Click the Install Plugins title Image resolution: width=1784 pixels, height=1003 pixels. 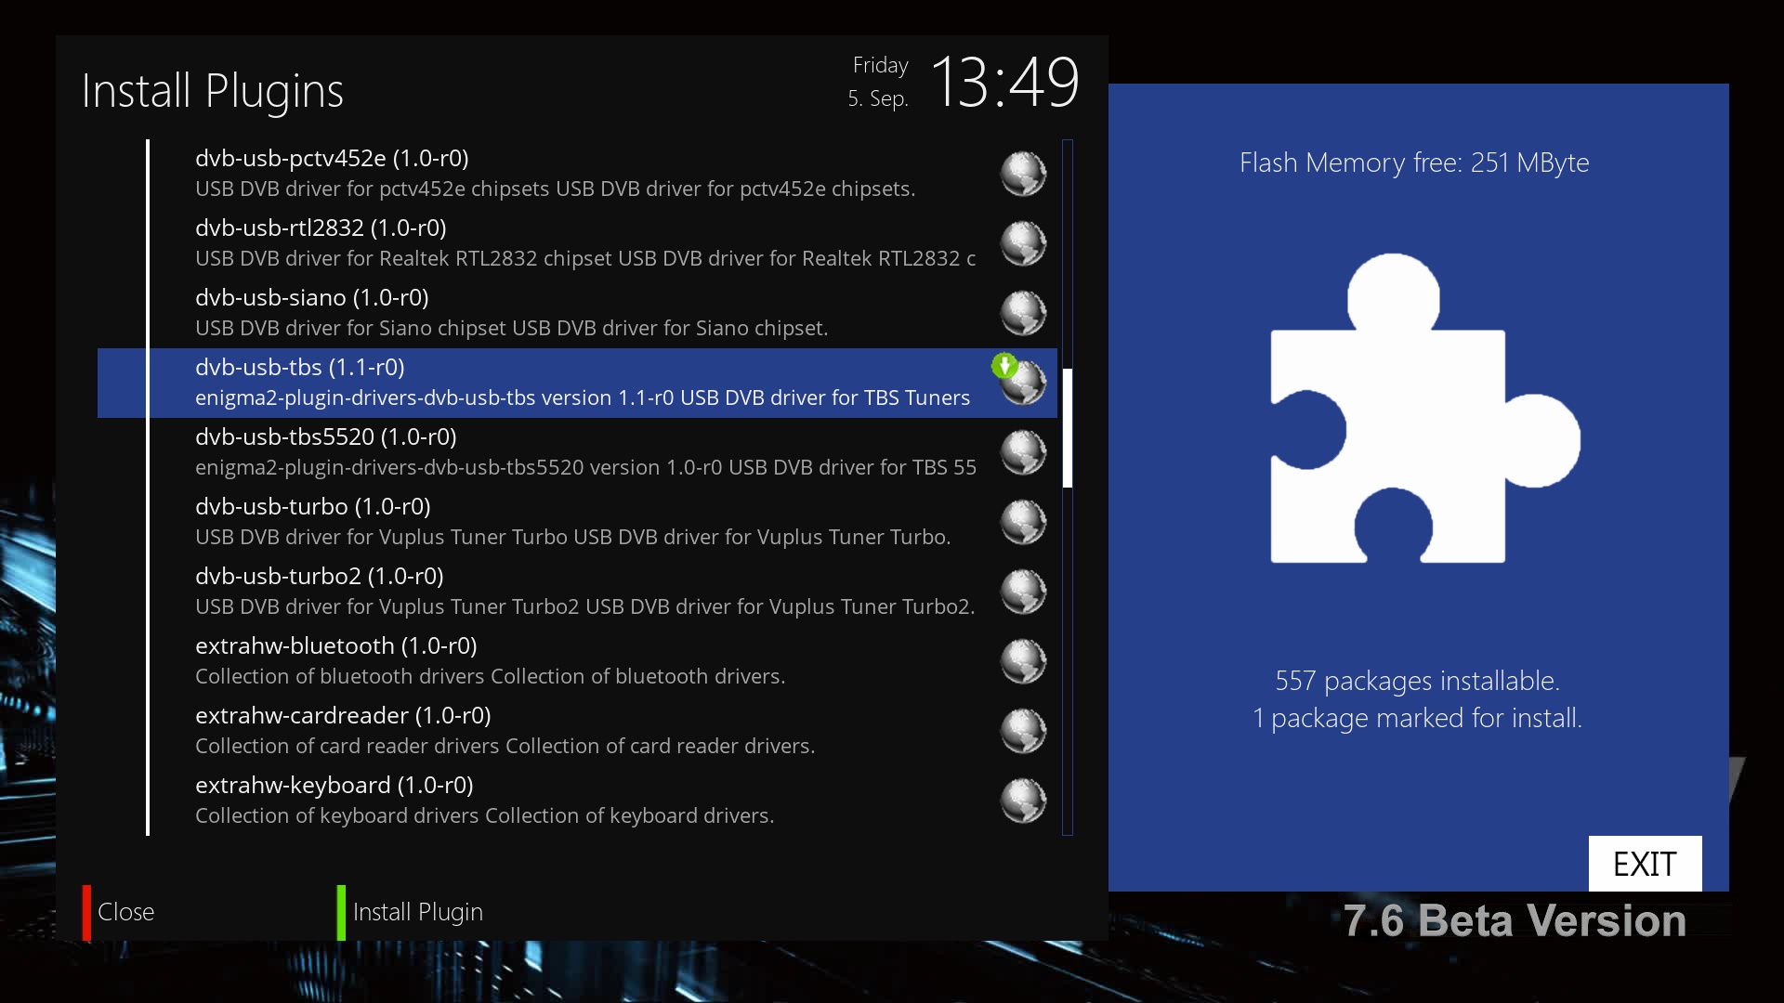pos(213,91)
